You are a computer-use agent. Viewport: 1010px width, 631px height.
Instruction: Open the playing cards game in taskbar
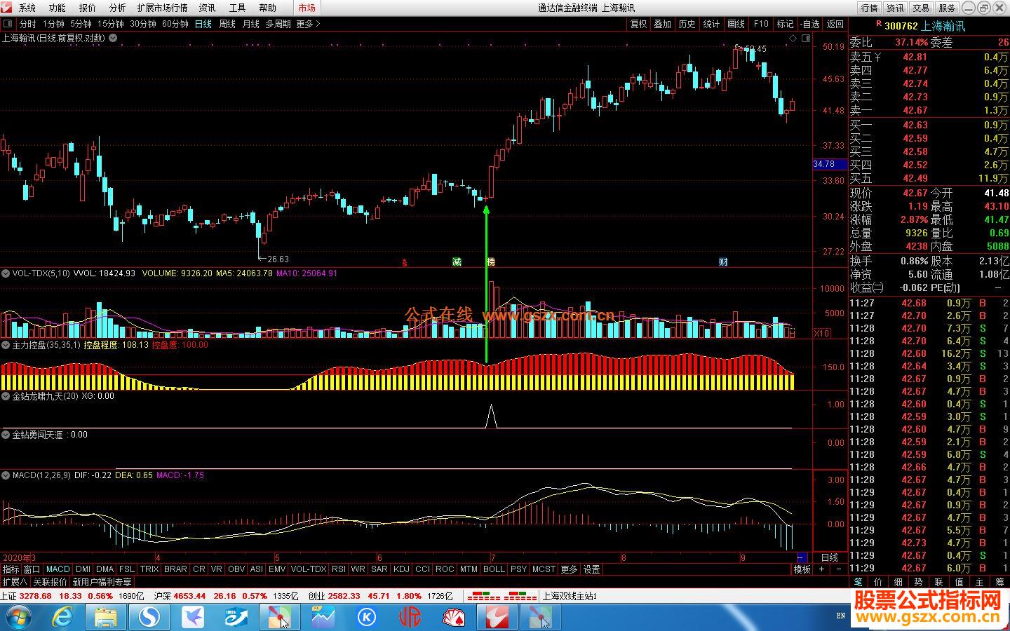tap(454, 617)
